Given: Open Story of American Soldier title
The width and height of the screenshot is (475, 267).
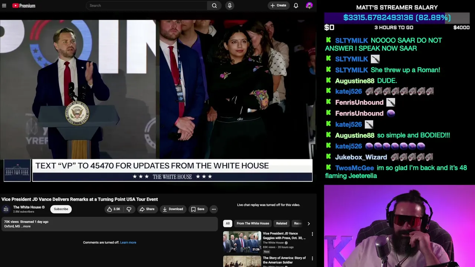Looking at the screenshot, I should point(284,260).
